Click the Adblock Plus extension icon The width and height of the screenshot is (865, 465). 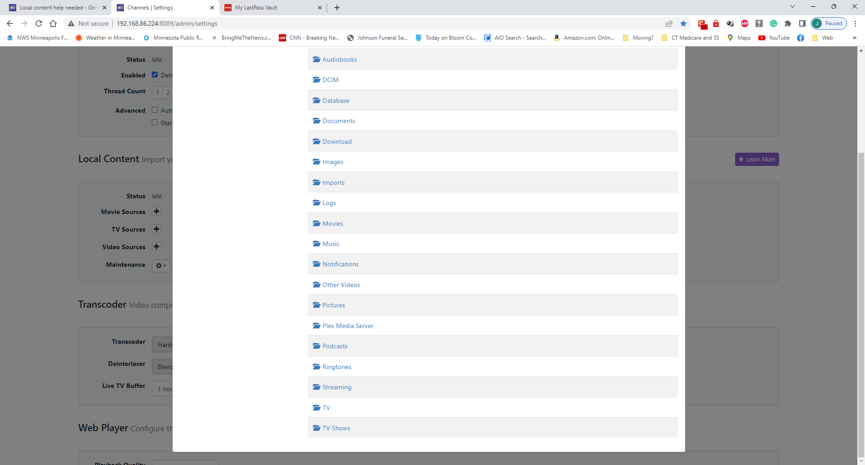(x=745, y=23)
